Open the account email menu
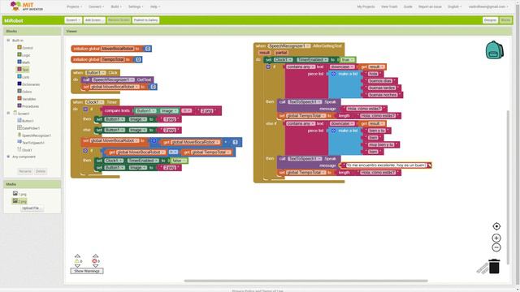 tap(488, 6)
